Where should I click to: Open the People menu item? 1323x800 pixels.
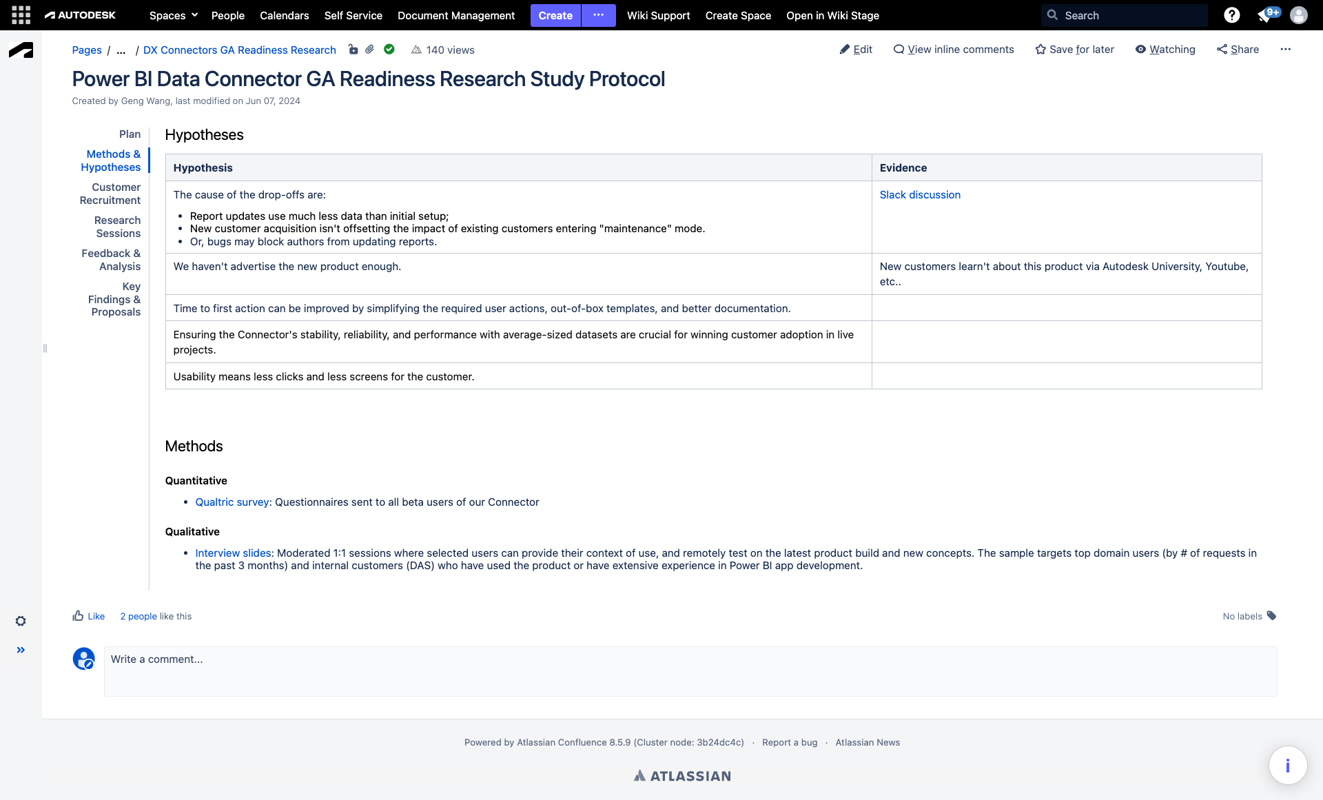coord(228,15)
